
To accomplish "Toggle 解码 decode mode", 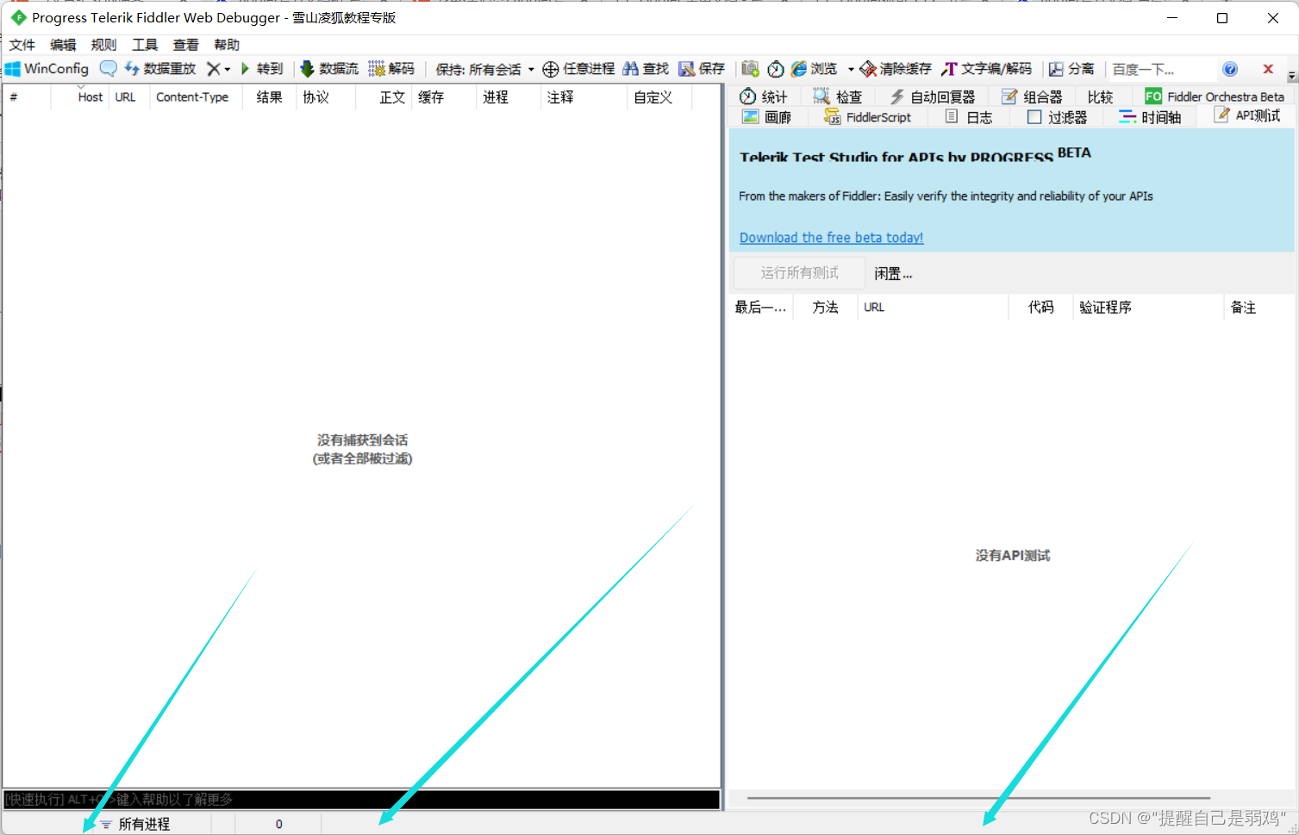I will [391, 69].
